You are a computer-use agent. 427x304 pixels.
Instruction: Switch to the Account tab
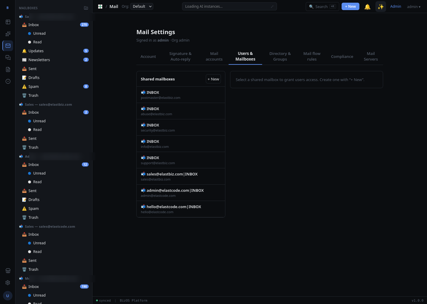click(x=148, y=56)
